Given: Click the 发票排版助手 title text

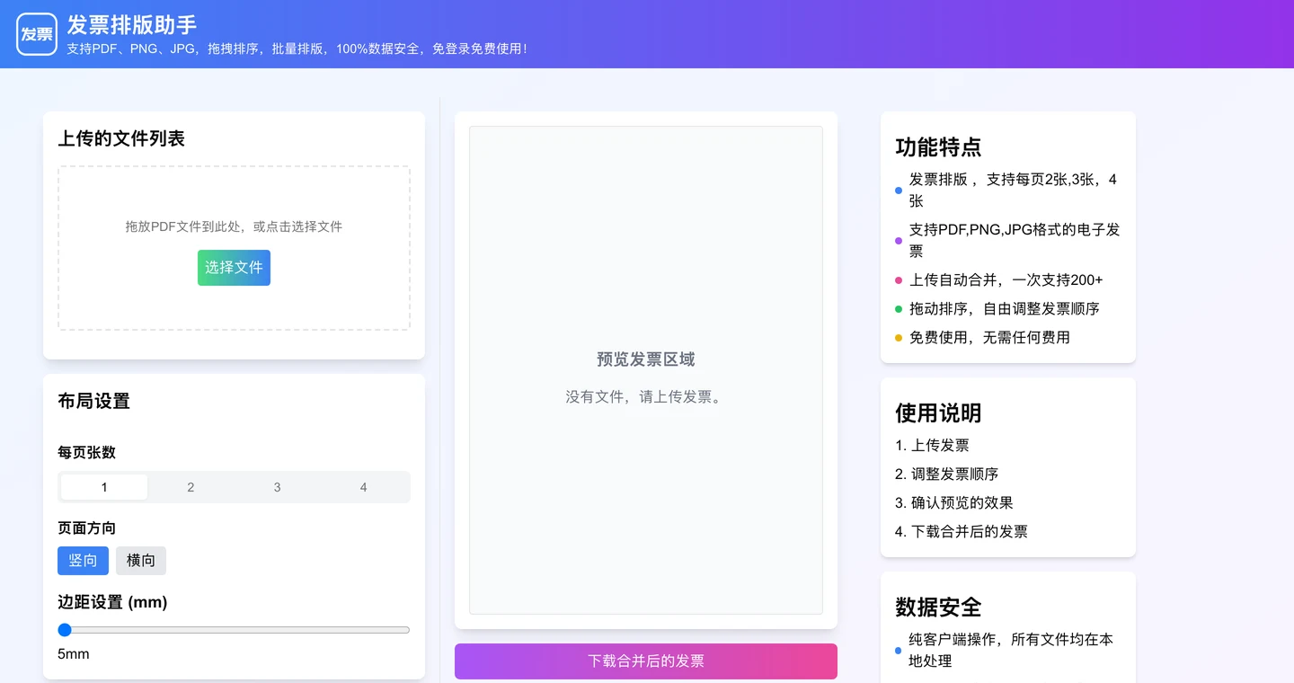Looking at the screenshot, I should point(132,25).
